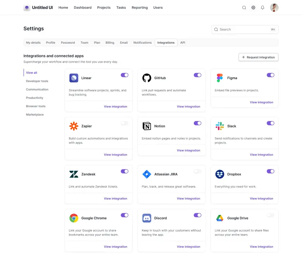302x256 pixels.
Task: View integration details for Zendesk
Action: click(x=116, y=198)
